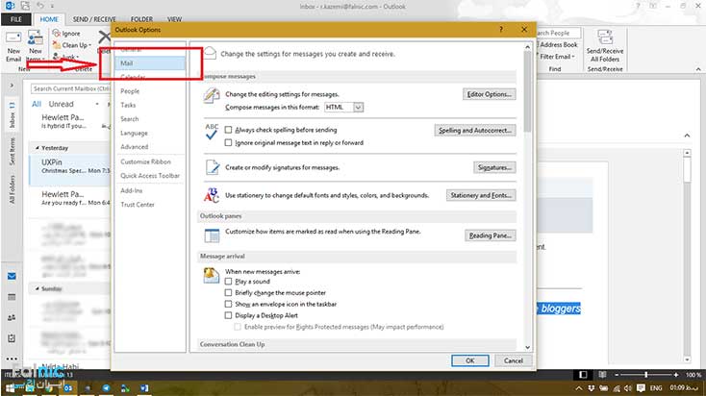Image resolution: width=706 pixels, height=396 pixels.
Task: Switch to Calendar via left navigation icon
Action: point(12,297)
